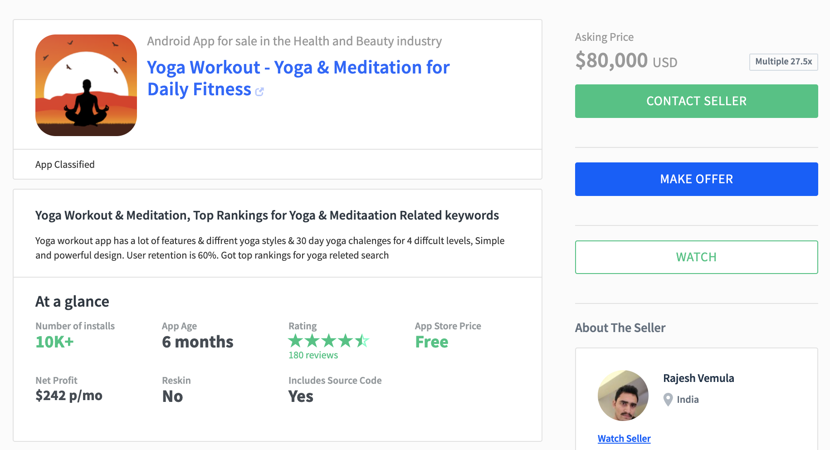Screen dimensions: 830x450
Task: Open Rajesh Vemula's profile photo
Action: (x=623, y=396)
